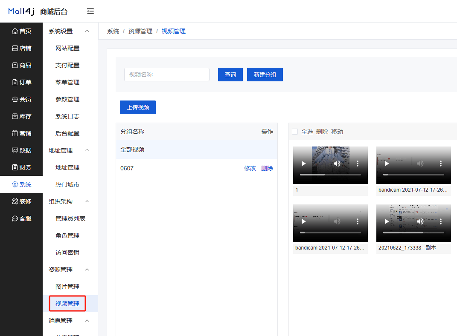Screen dimensions: 457x336
Task: Open the 数据 data section
Action: tap(21, 150)
